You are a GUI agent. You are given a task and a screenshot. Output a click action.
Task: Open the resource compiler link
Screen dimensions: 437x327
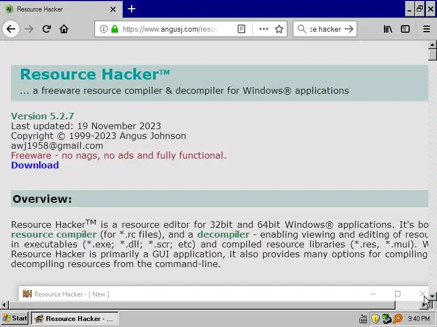coord(54,234)
